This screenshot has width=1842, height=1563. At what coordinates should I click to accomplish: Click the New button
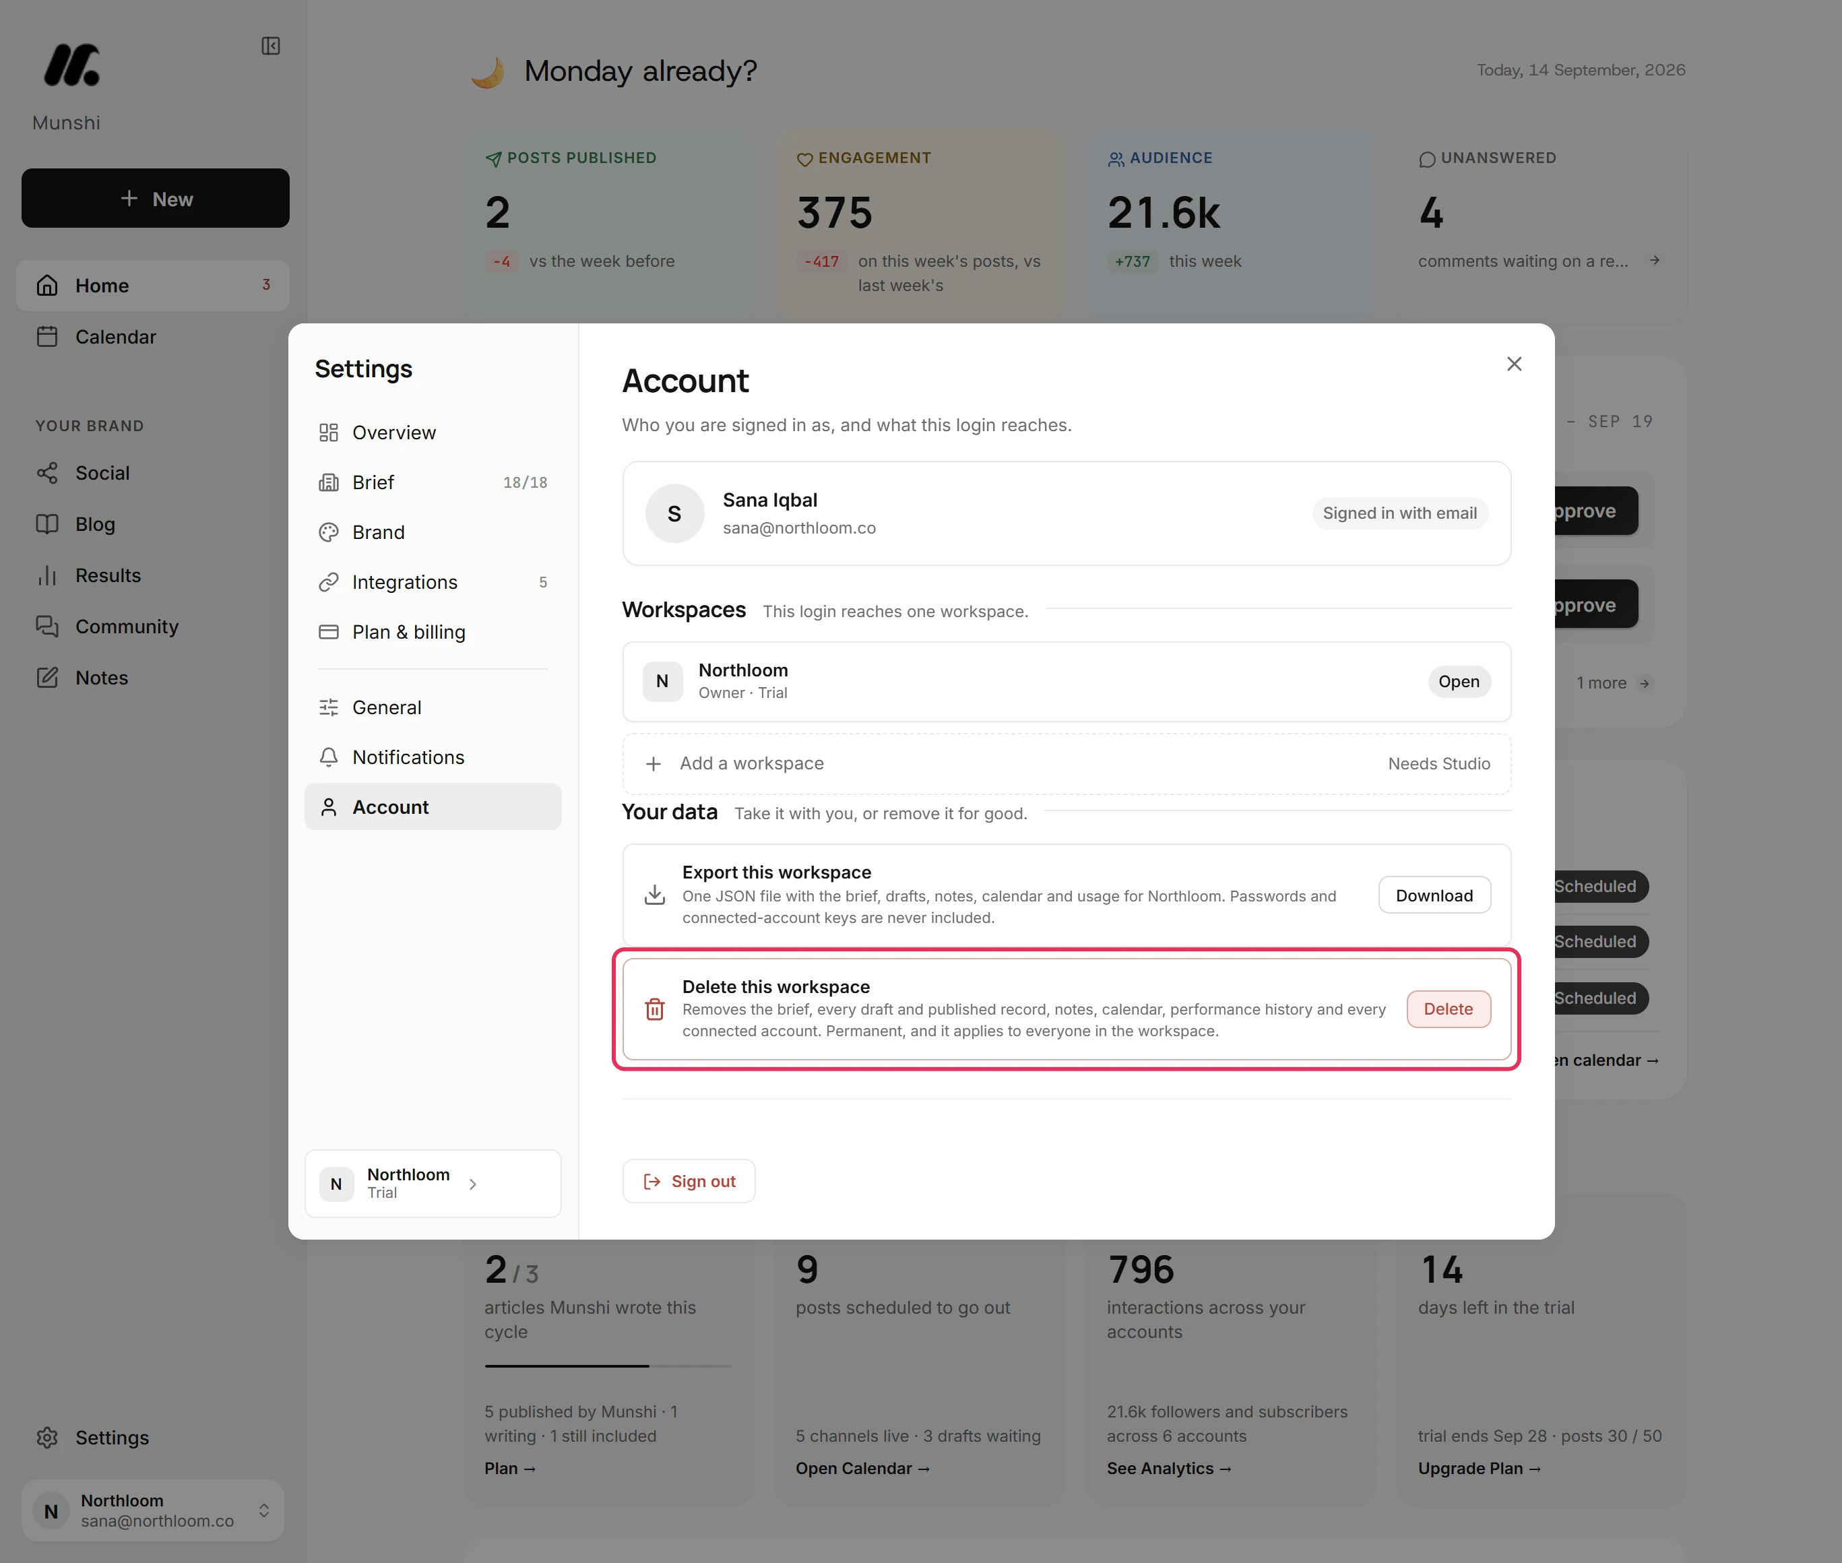click(155, 199)
